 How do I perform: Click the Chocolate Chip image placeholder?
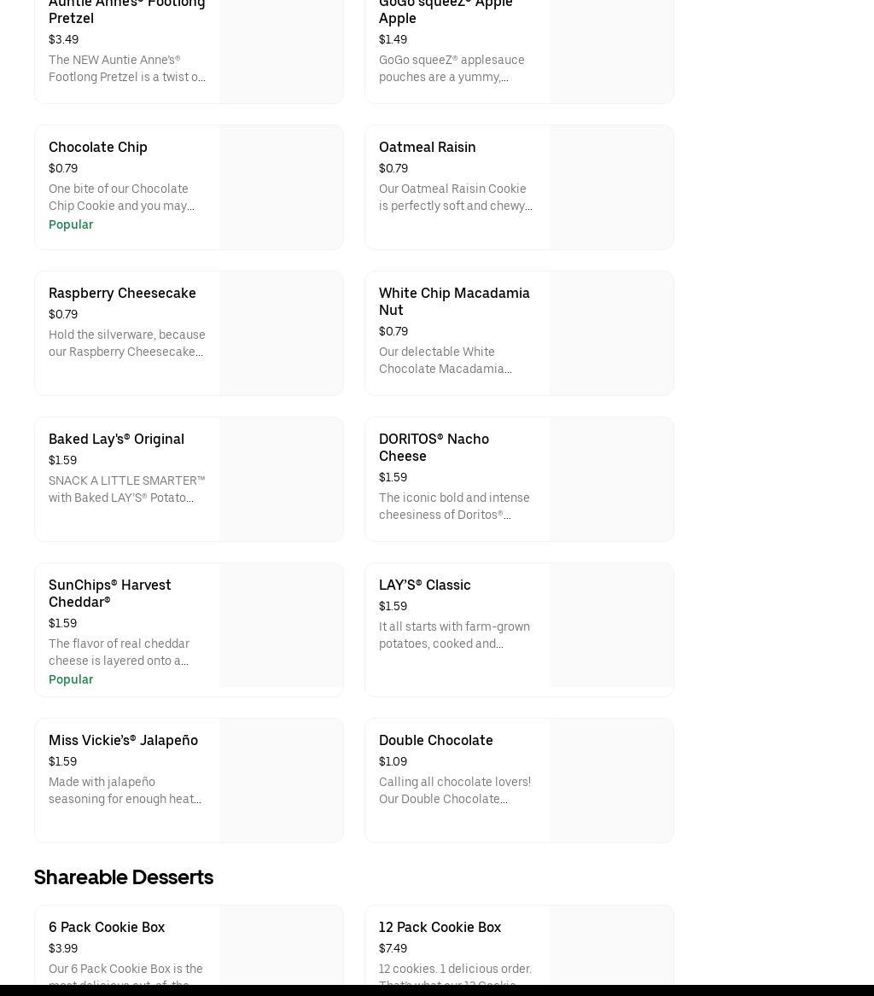click(x=281, y=188)
